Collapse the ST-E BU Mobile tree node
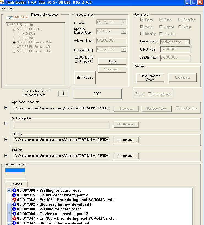This screenshot has height=225, width=204. click(x=9, y=25)
